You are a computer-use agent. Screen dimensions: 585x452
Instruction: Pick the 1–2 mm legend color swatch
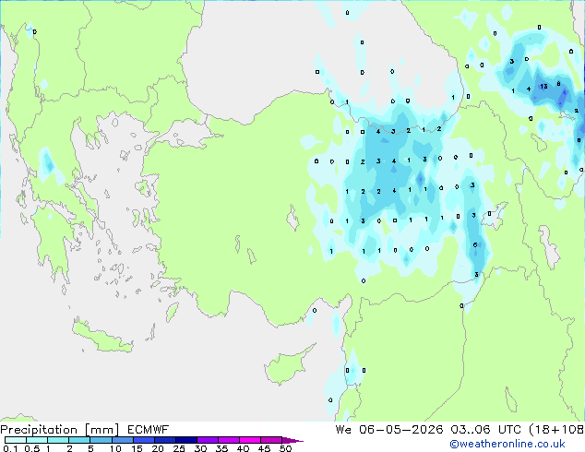coord(58,440)
